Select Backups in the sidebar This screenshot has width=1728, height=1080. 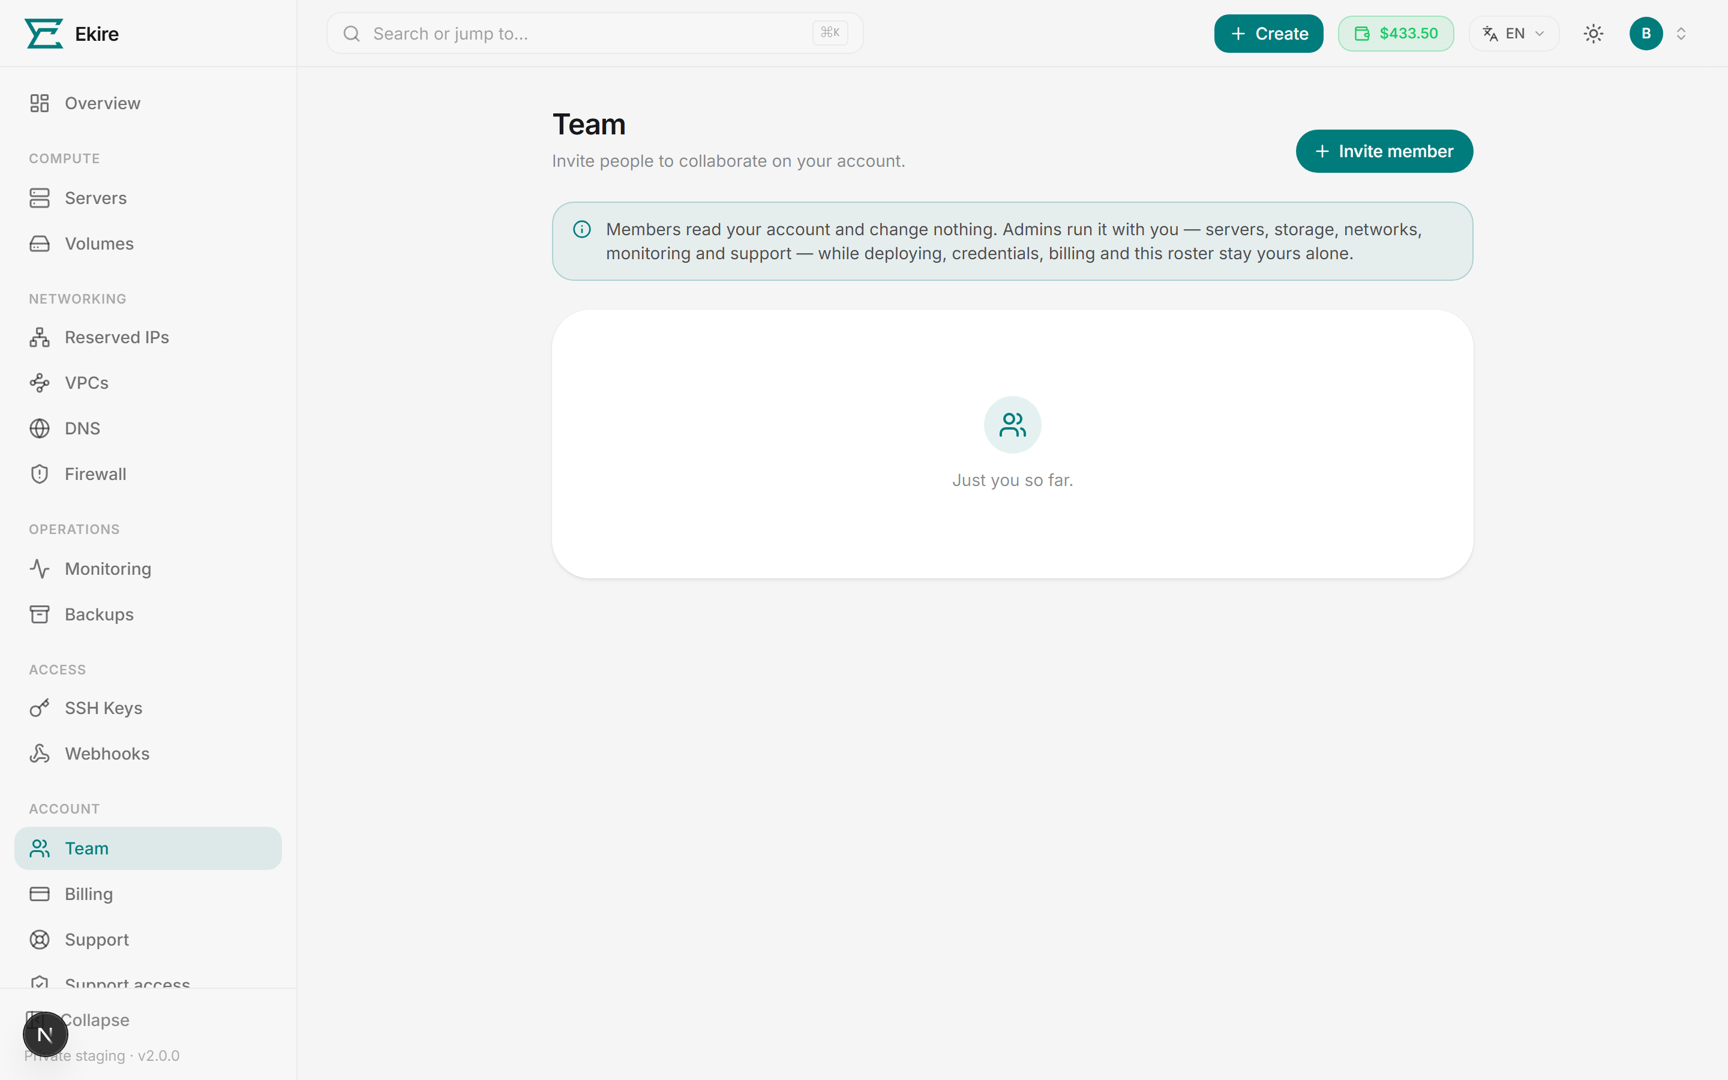pos(148,614)
